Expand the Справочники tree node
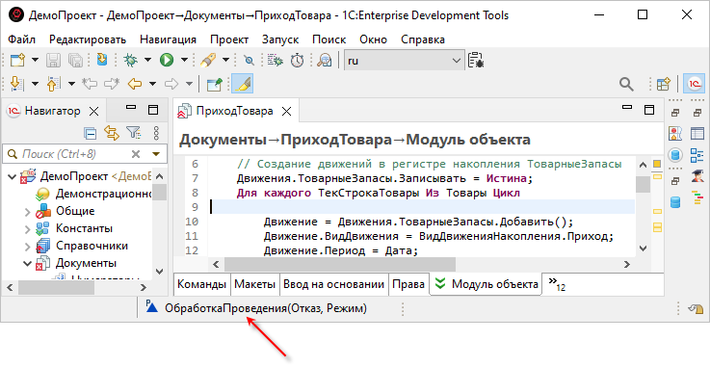710x367 pixels. point(28,247)
